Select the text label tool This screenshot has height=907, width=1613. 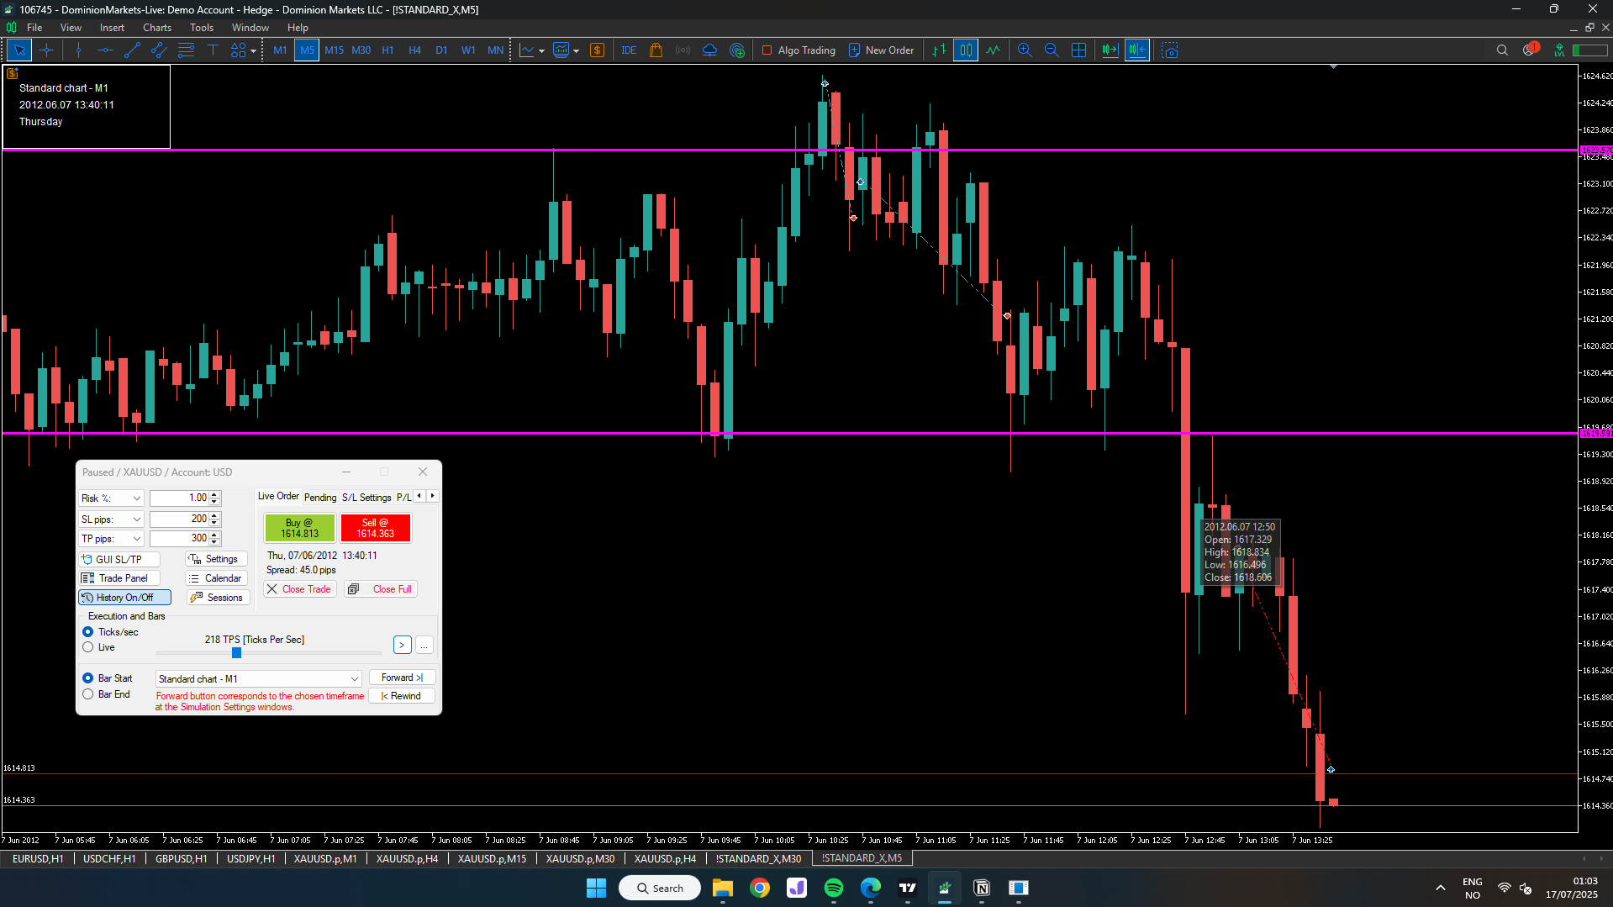[213, 50]
